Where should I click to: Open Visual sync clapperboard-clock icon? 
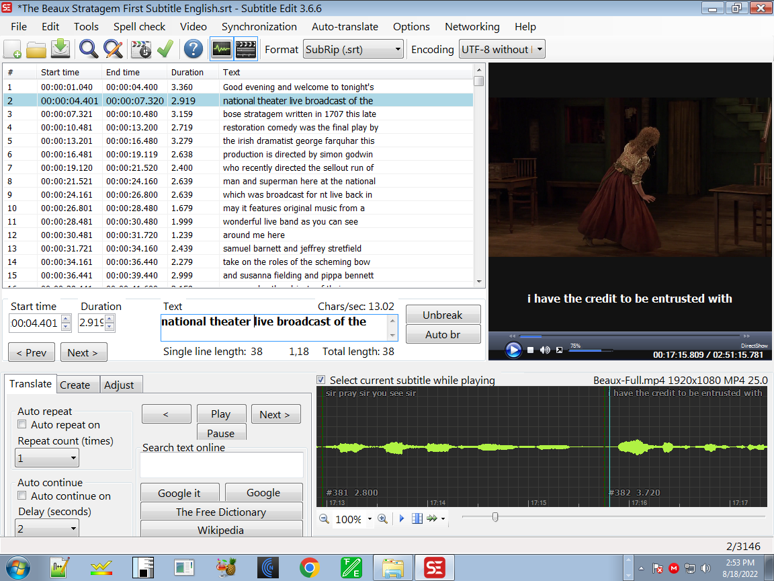(140, 49)
